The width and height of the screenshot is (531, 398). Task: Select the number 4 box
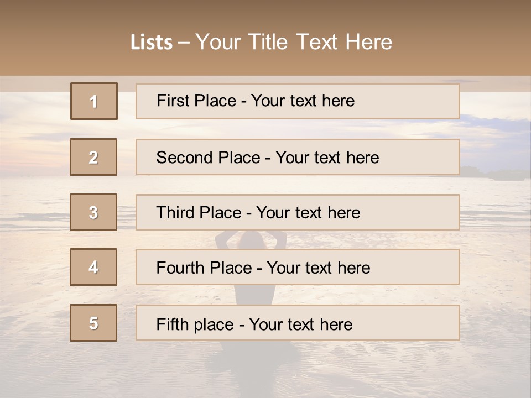click(x=93, y=267)
